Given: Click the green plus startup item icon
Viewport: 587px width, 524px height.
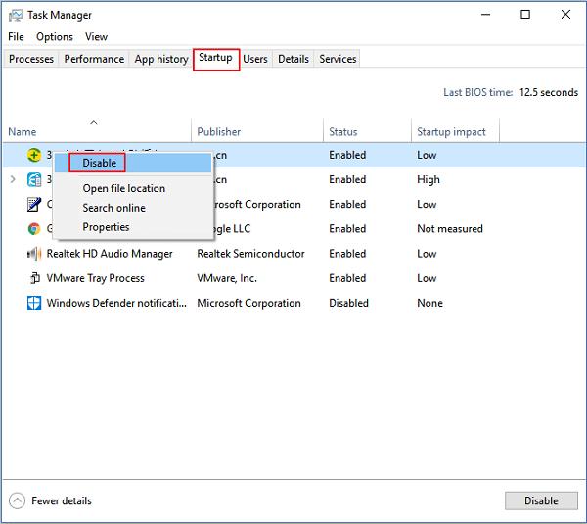Looking at the screenshot, I should coord(34,155).
